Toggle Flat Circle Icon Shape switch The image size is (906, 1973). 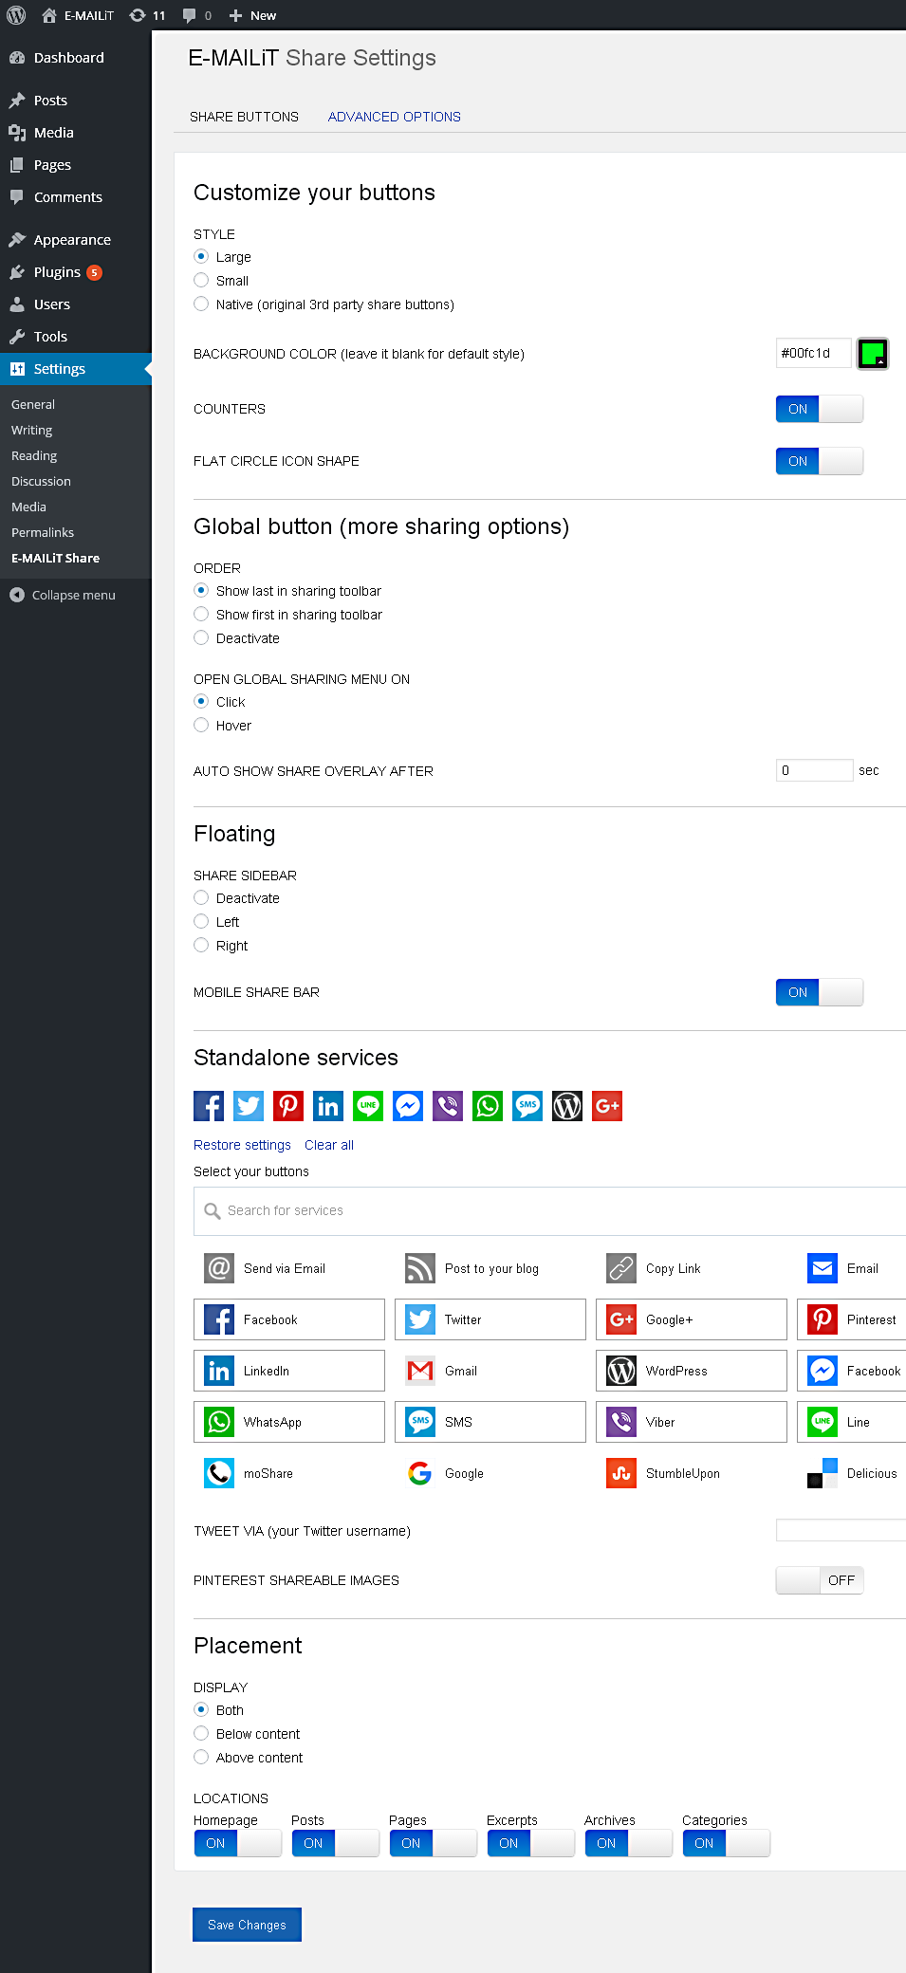tap(820, 461)
